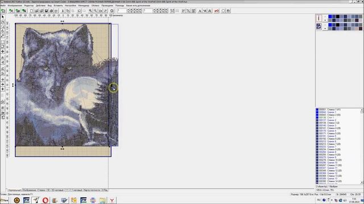
Task: Click the Save floppy disk icon
Action: 47,11
